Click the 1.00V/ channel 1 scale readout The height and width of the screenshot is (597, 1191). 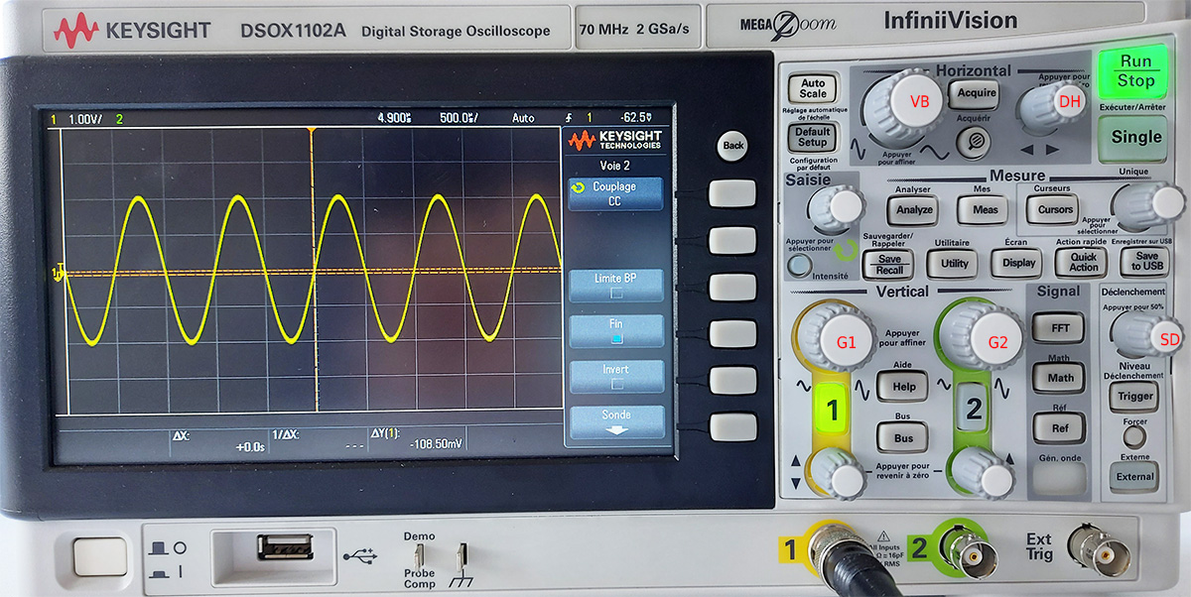point(85,119)
